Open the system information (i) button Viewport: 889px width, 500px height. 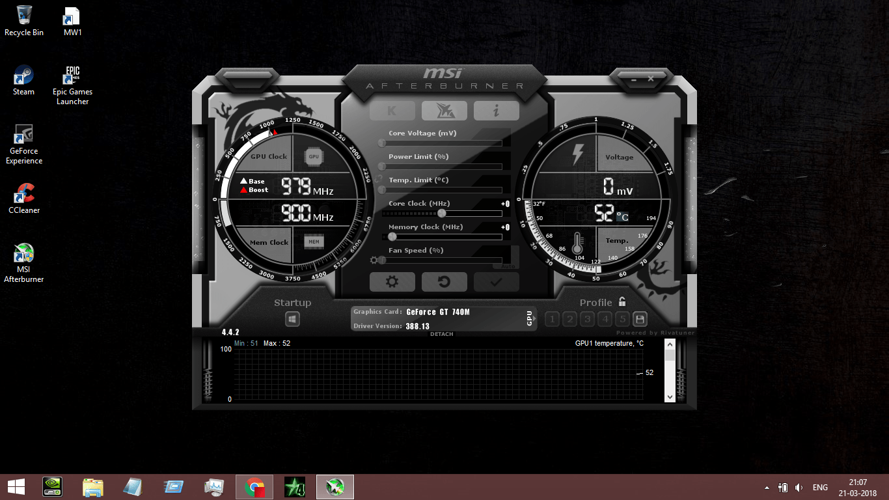pos(496,111)
